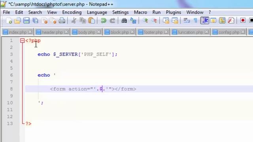The image size is (253, 142).
Task: Open the document map toolbar icon
Action: pyautogui.click(x=222, y=21)
